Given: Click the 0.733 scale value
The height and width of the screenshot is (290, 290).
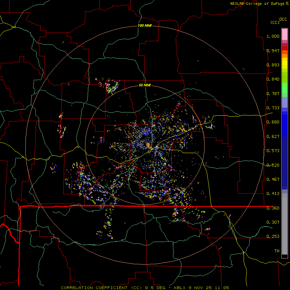Looking at the screenshot, I should pyautogui.click(x=273, y=108).
